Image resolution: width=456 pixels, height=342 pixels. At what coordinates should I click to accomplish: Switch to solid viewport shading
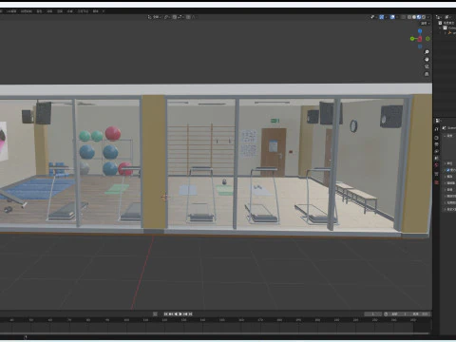pos(414,17)
